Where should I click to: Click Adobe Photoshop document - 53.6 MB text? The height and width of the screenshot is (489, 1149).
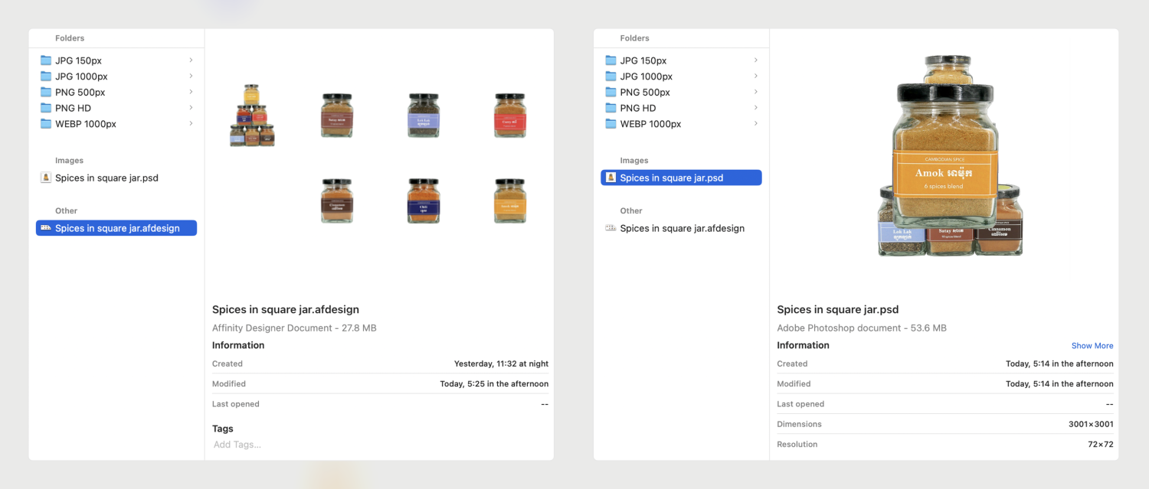862,328
